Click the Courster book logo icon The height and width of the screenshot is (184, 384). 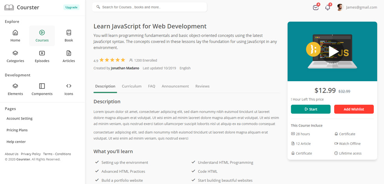[9, 7]
